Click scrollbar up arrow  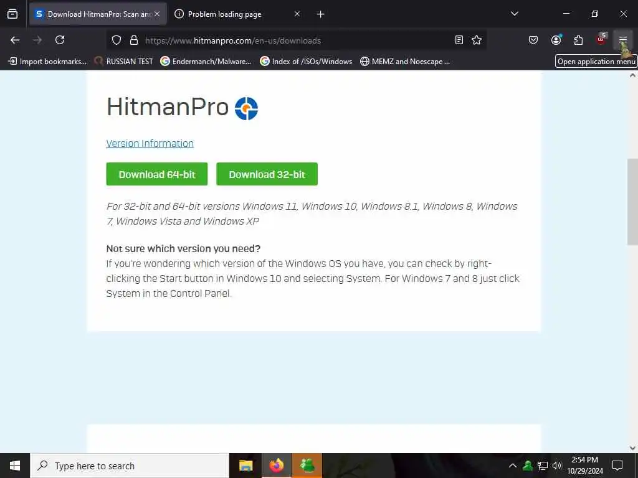click(632, 75)
